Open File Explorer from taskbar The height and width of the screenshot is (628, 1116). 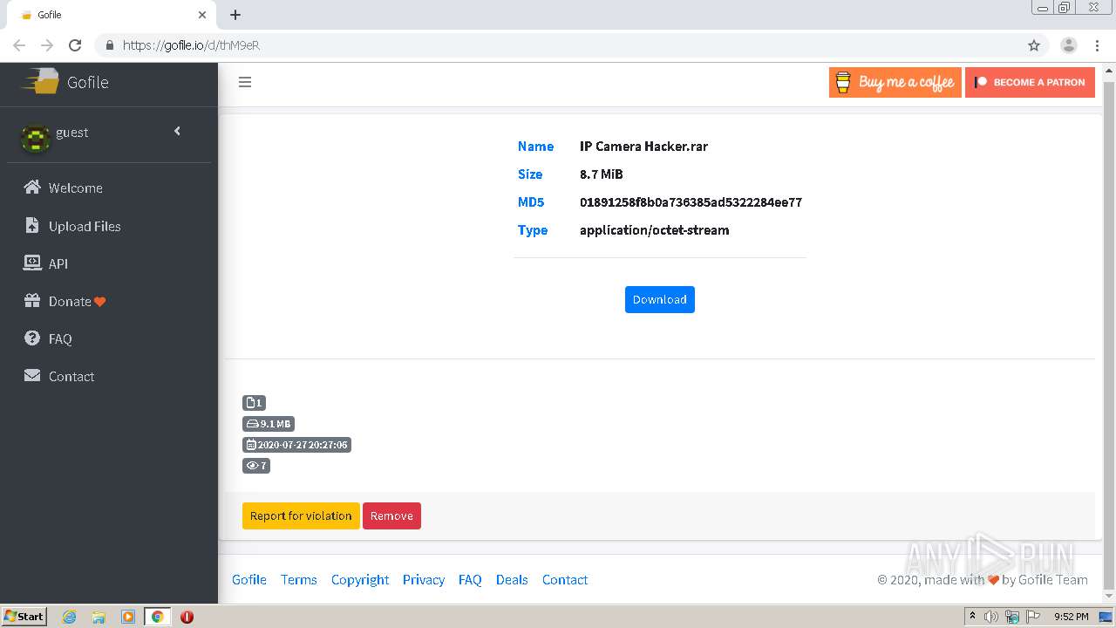pos(99,617)
